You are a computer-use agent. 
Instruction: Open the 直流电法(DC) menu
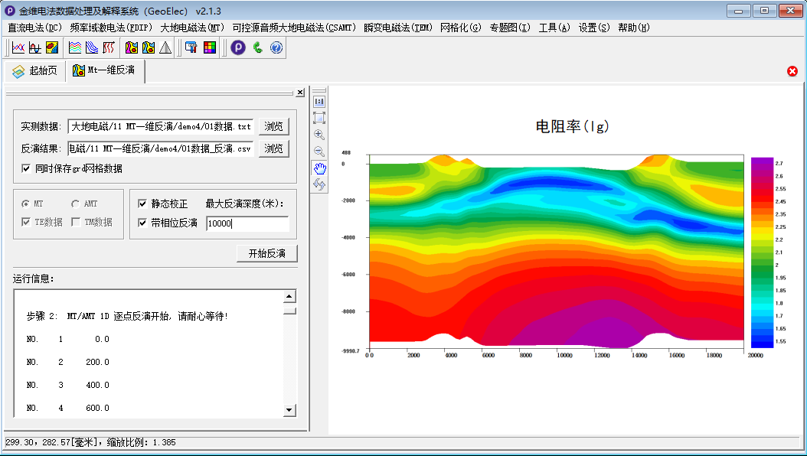coord(34,28)
